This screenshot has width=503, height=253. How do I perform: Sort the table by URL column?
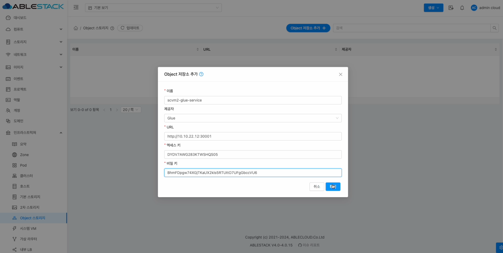pyautogui.click(x=336, y=49)
